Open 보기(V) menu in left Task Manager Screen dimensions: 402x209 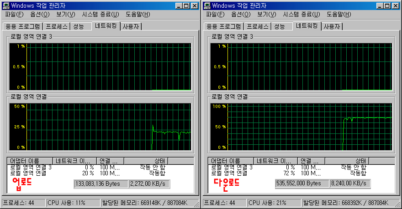(66, 14)
